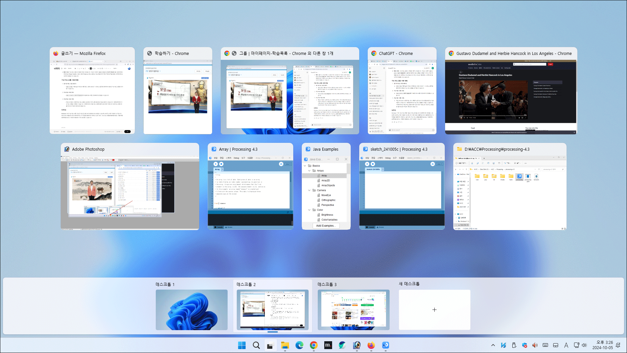Select the ChatGPT - Chrome window preview
Viewport: 627px width, 353px height.
click(402, 96)
